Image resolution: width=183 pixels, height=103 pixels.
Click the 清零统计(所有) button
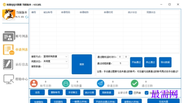pyautogui.click(x=131, y=101)
